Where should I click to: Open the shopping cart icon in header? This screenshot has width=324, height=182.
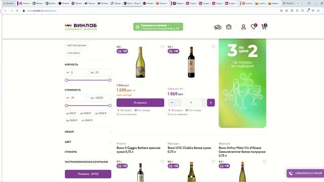[x=264, y=27]
